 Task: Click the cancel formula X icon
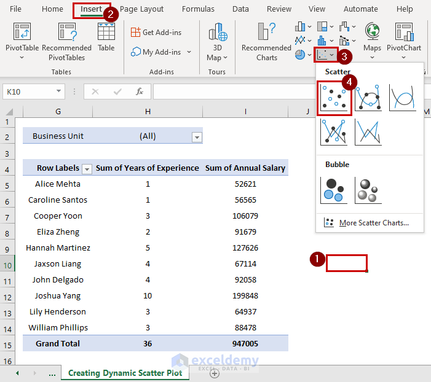click(x=95, y=92)
